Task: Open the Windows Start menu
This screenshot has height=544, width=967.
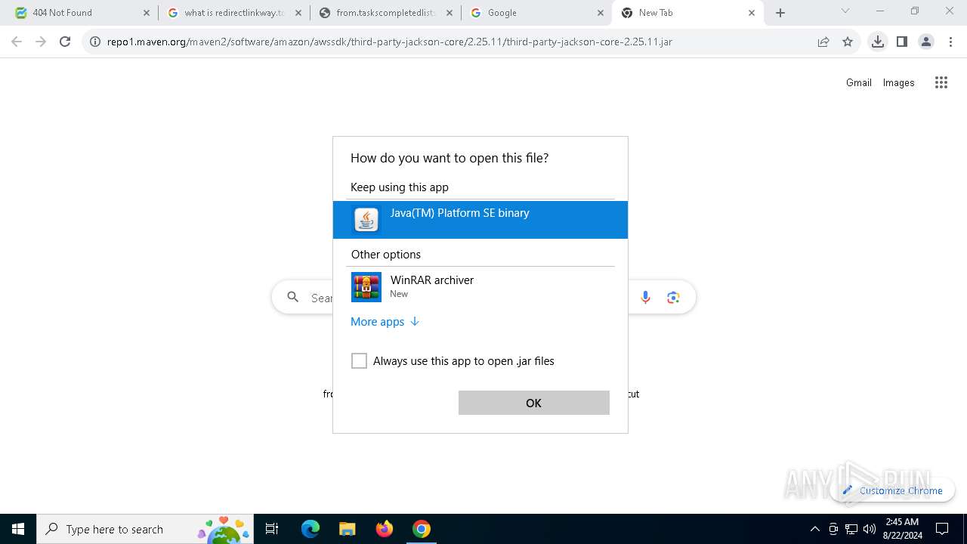Action: (x=18, y=529)
